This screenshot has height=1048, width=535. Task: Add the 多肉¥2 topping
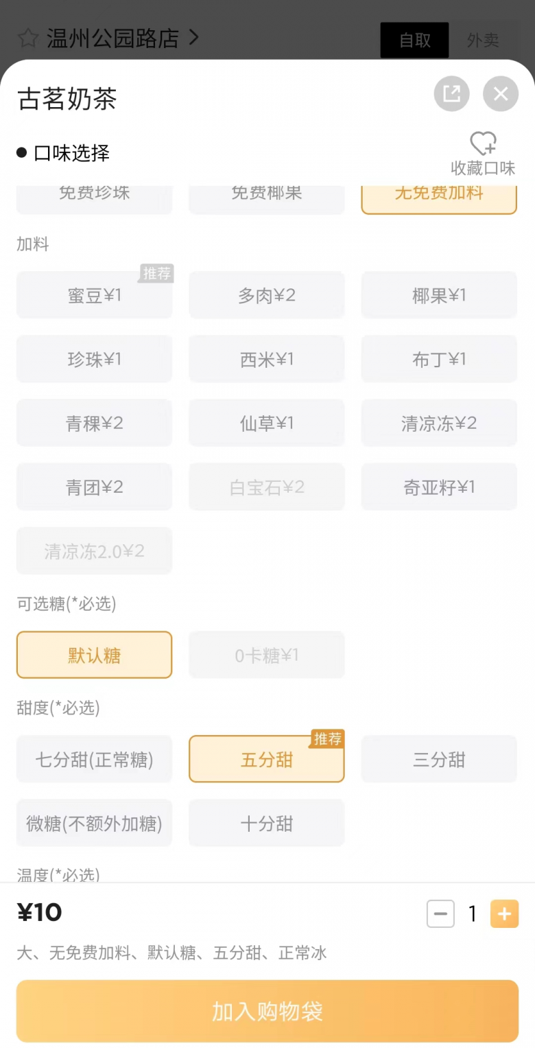coord(267,295)
